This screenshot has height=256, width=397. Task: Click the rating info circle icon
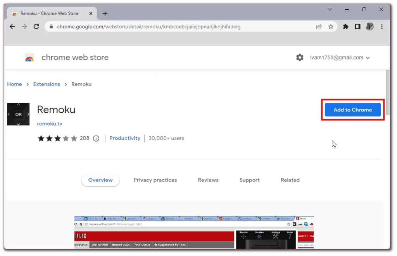[96, 138]
